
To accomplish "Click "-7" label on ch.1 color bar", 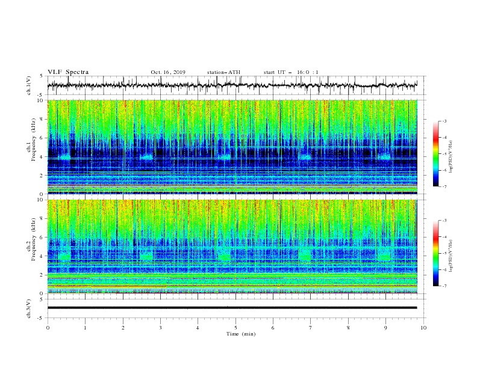I will click(444, 186).
